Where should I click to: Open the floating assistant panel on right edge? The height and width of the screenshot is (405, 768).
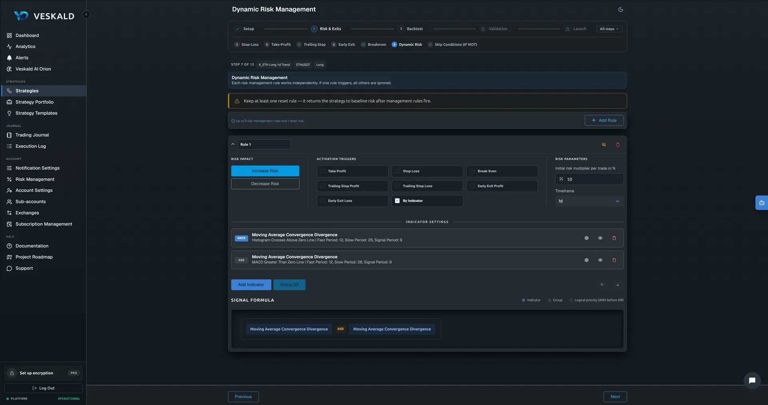coord(762,203)
